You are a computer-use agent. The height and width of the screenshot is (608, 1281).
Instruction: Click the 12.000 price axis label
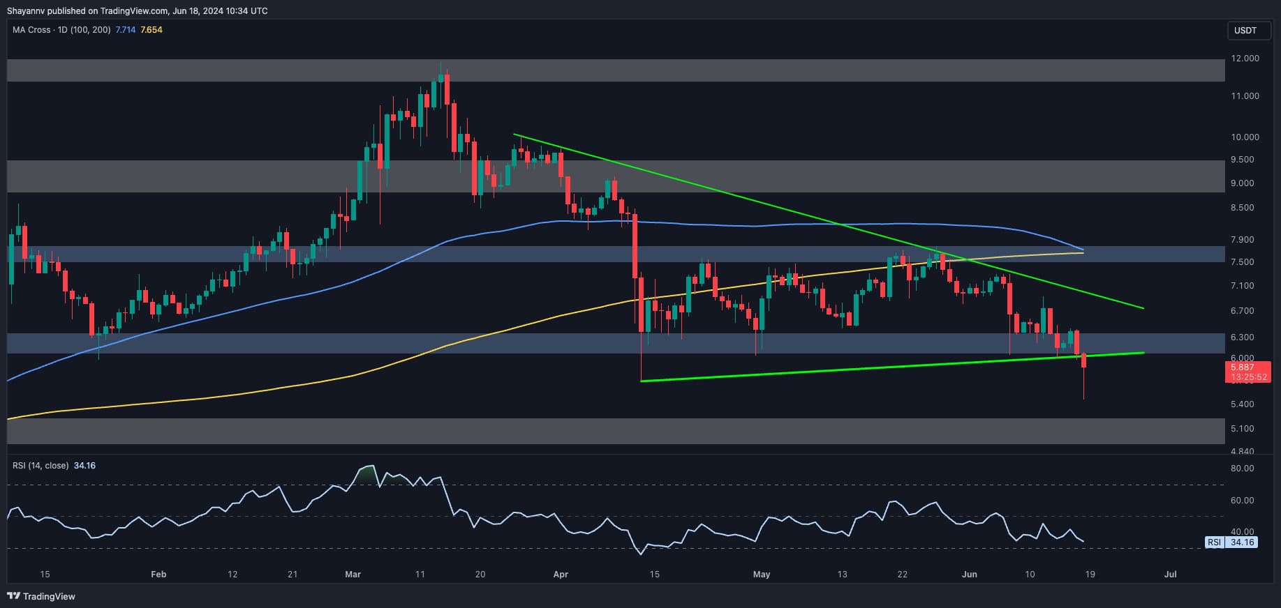(1245, 58)
